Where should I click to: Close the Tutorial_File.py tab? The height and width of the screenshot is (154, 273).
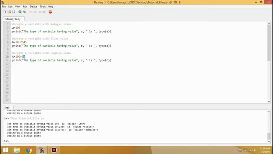coord(22,19)
